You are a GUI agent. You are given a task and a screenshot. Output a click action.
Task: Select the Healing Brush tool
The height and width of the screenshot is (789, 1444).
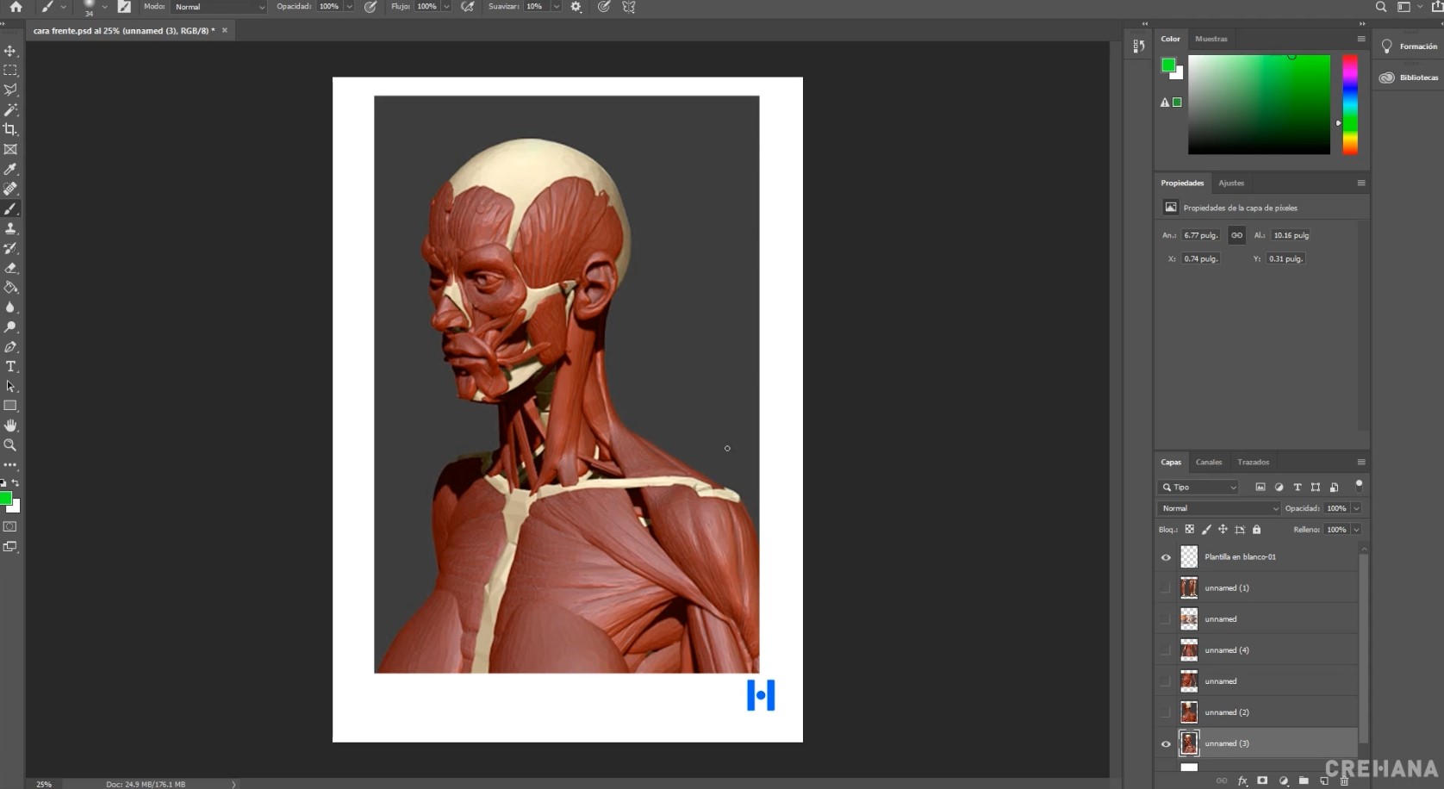coord(10,189)
